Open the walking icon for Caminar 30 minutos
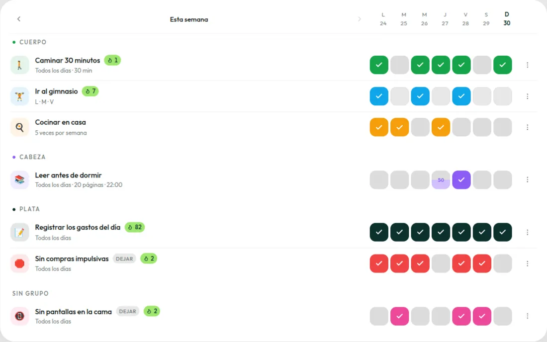The image size is (547, 342). point(19,65)
